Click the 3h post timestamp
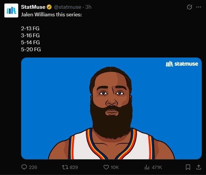 [x=89, y=7]
